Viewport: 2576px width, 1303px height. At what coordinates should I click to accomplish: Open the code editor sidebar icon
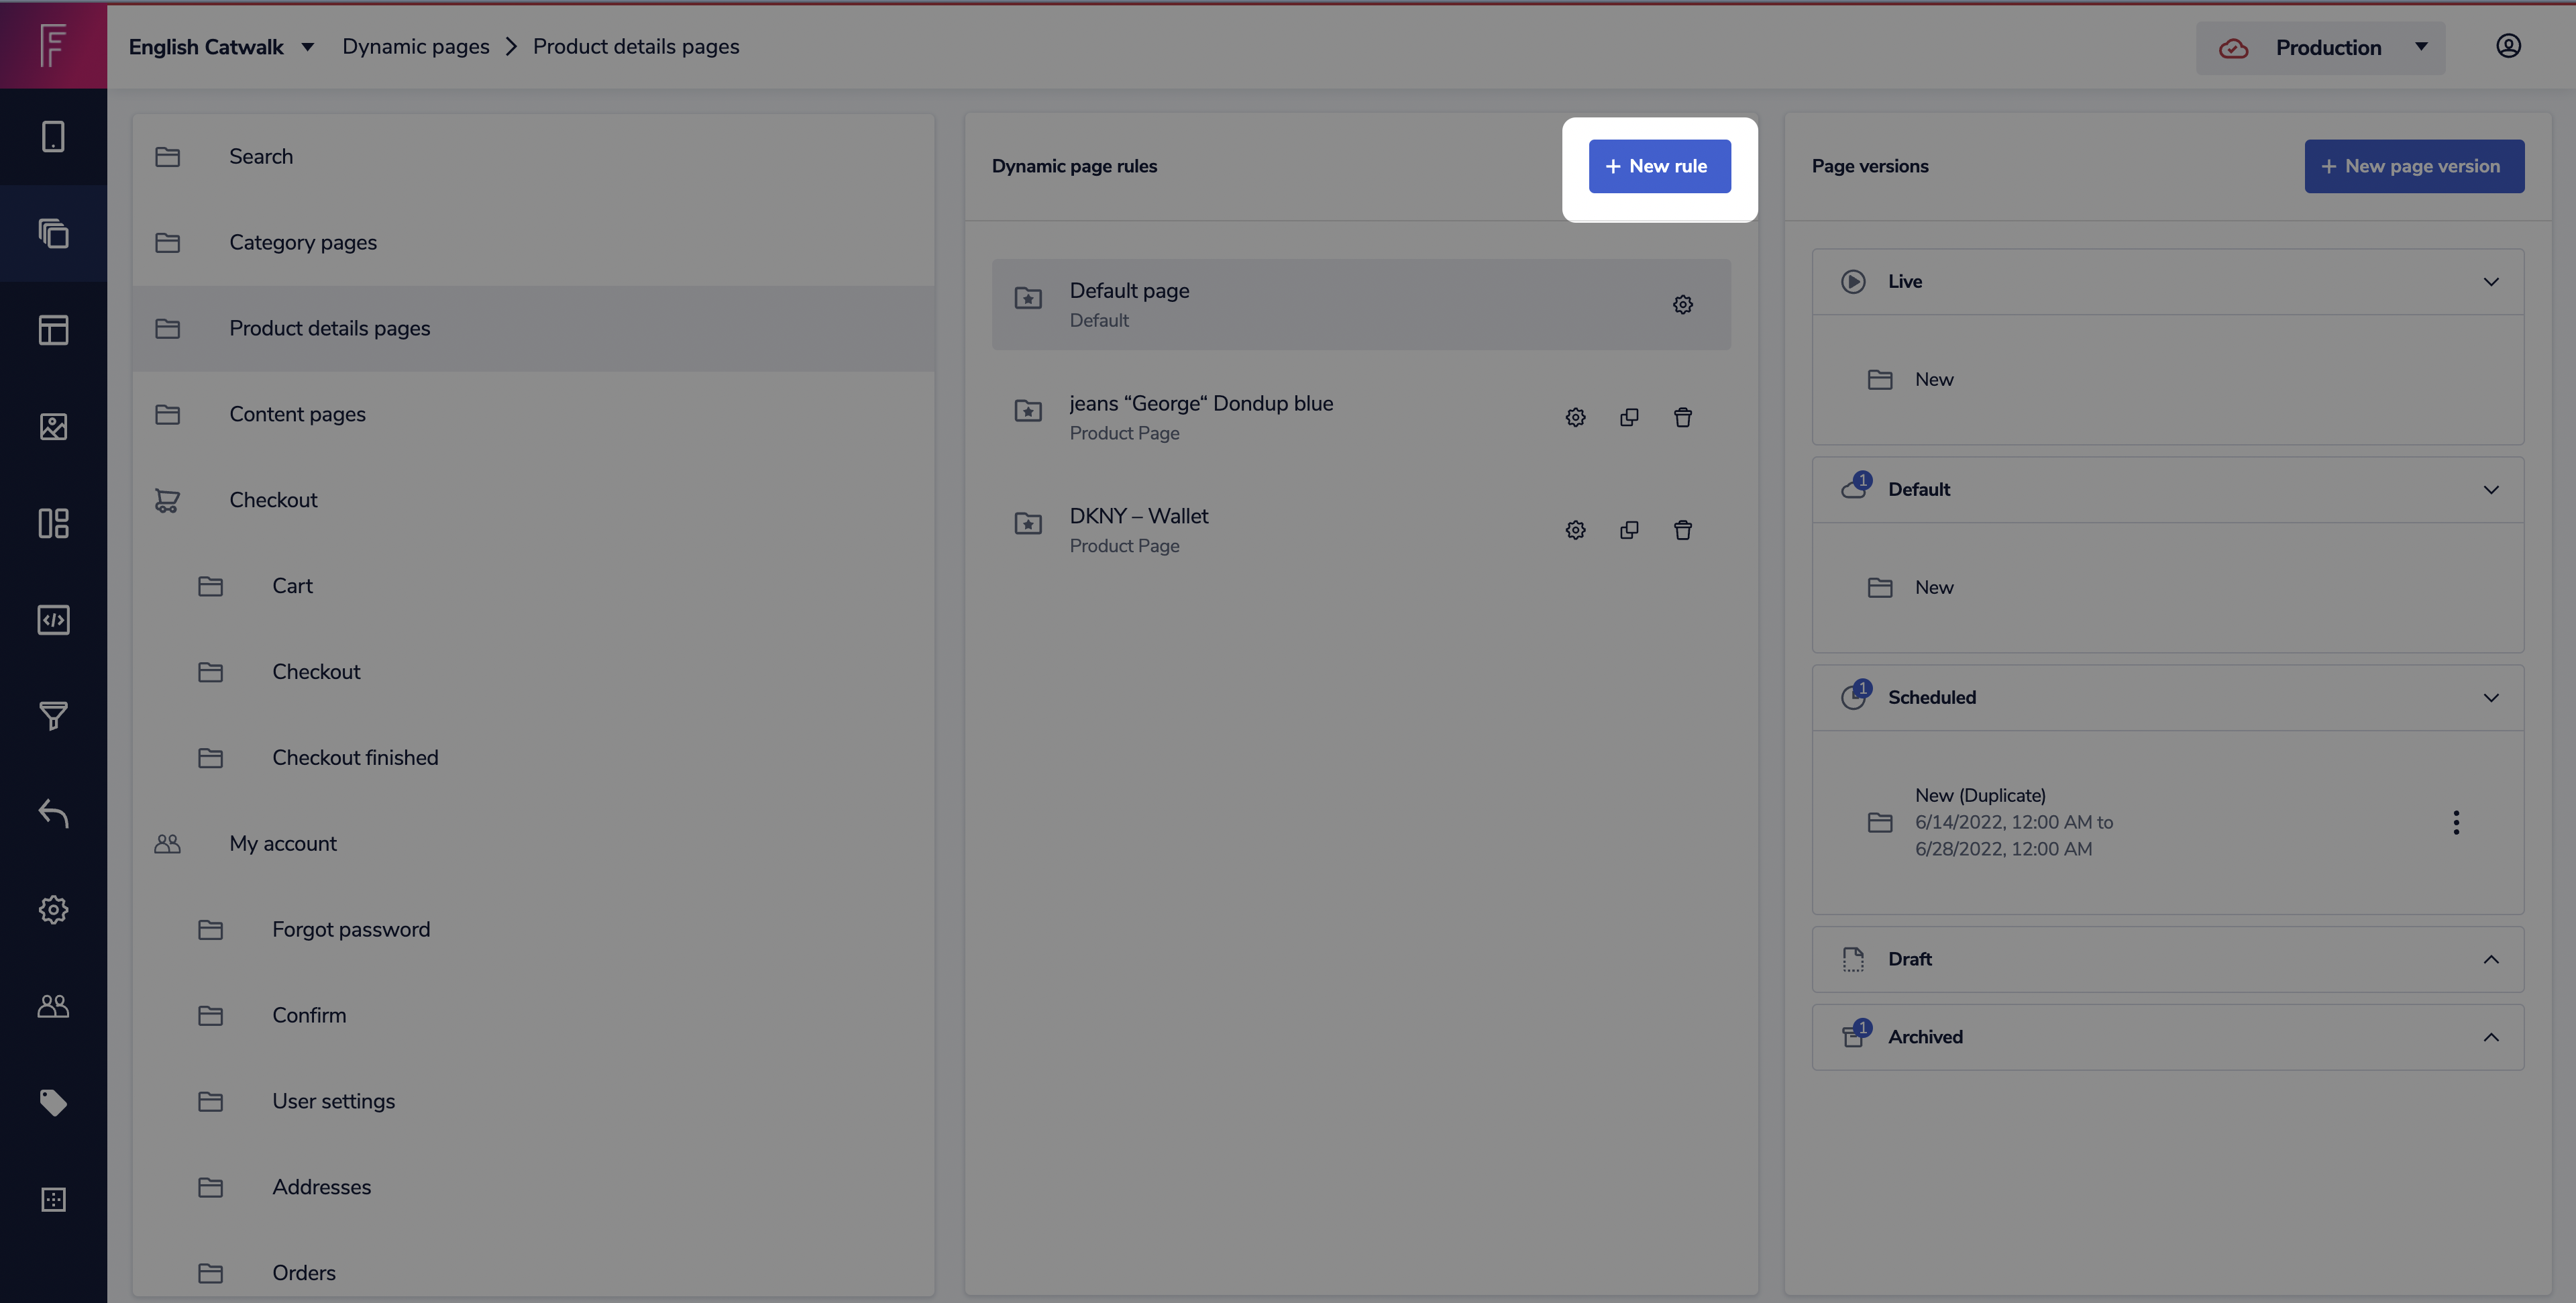tap(53, 620)
